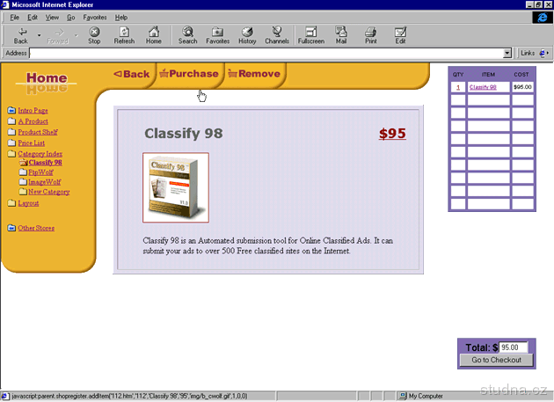This screenshot has height=402, width=554.
Task: Open the Search toolbar icon
Action: coord(187,32)
